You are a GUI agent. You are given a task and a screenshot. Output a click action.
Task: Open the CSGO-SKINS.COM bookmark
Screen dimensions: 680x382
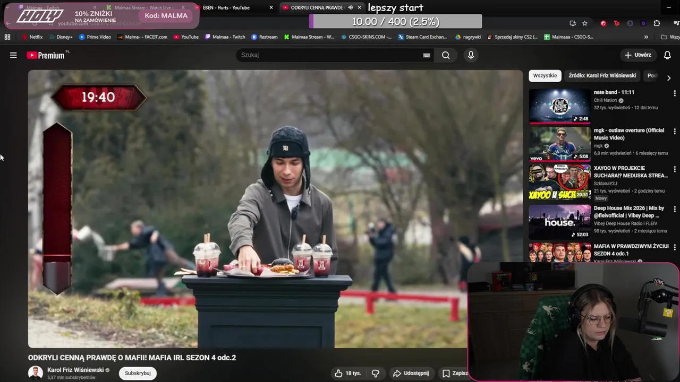(366, 37)
